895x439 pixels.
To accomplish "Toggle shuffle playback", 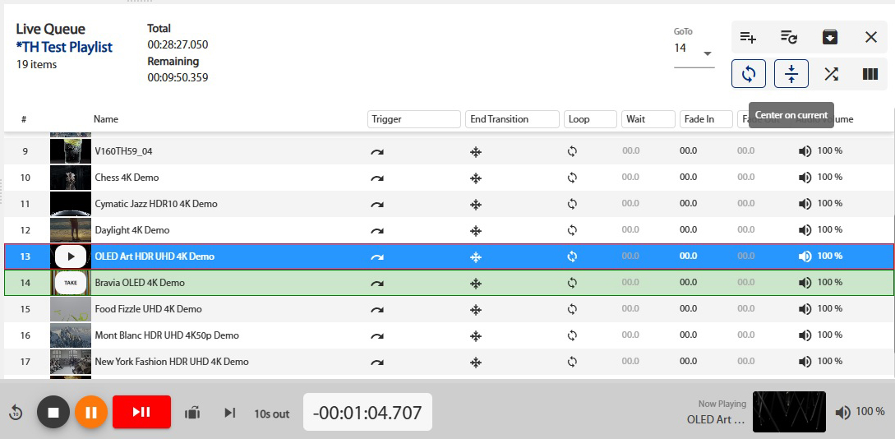I will pyautogui.click(x=831, y=74).
